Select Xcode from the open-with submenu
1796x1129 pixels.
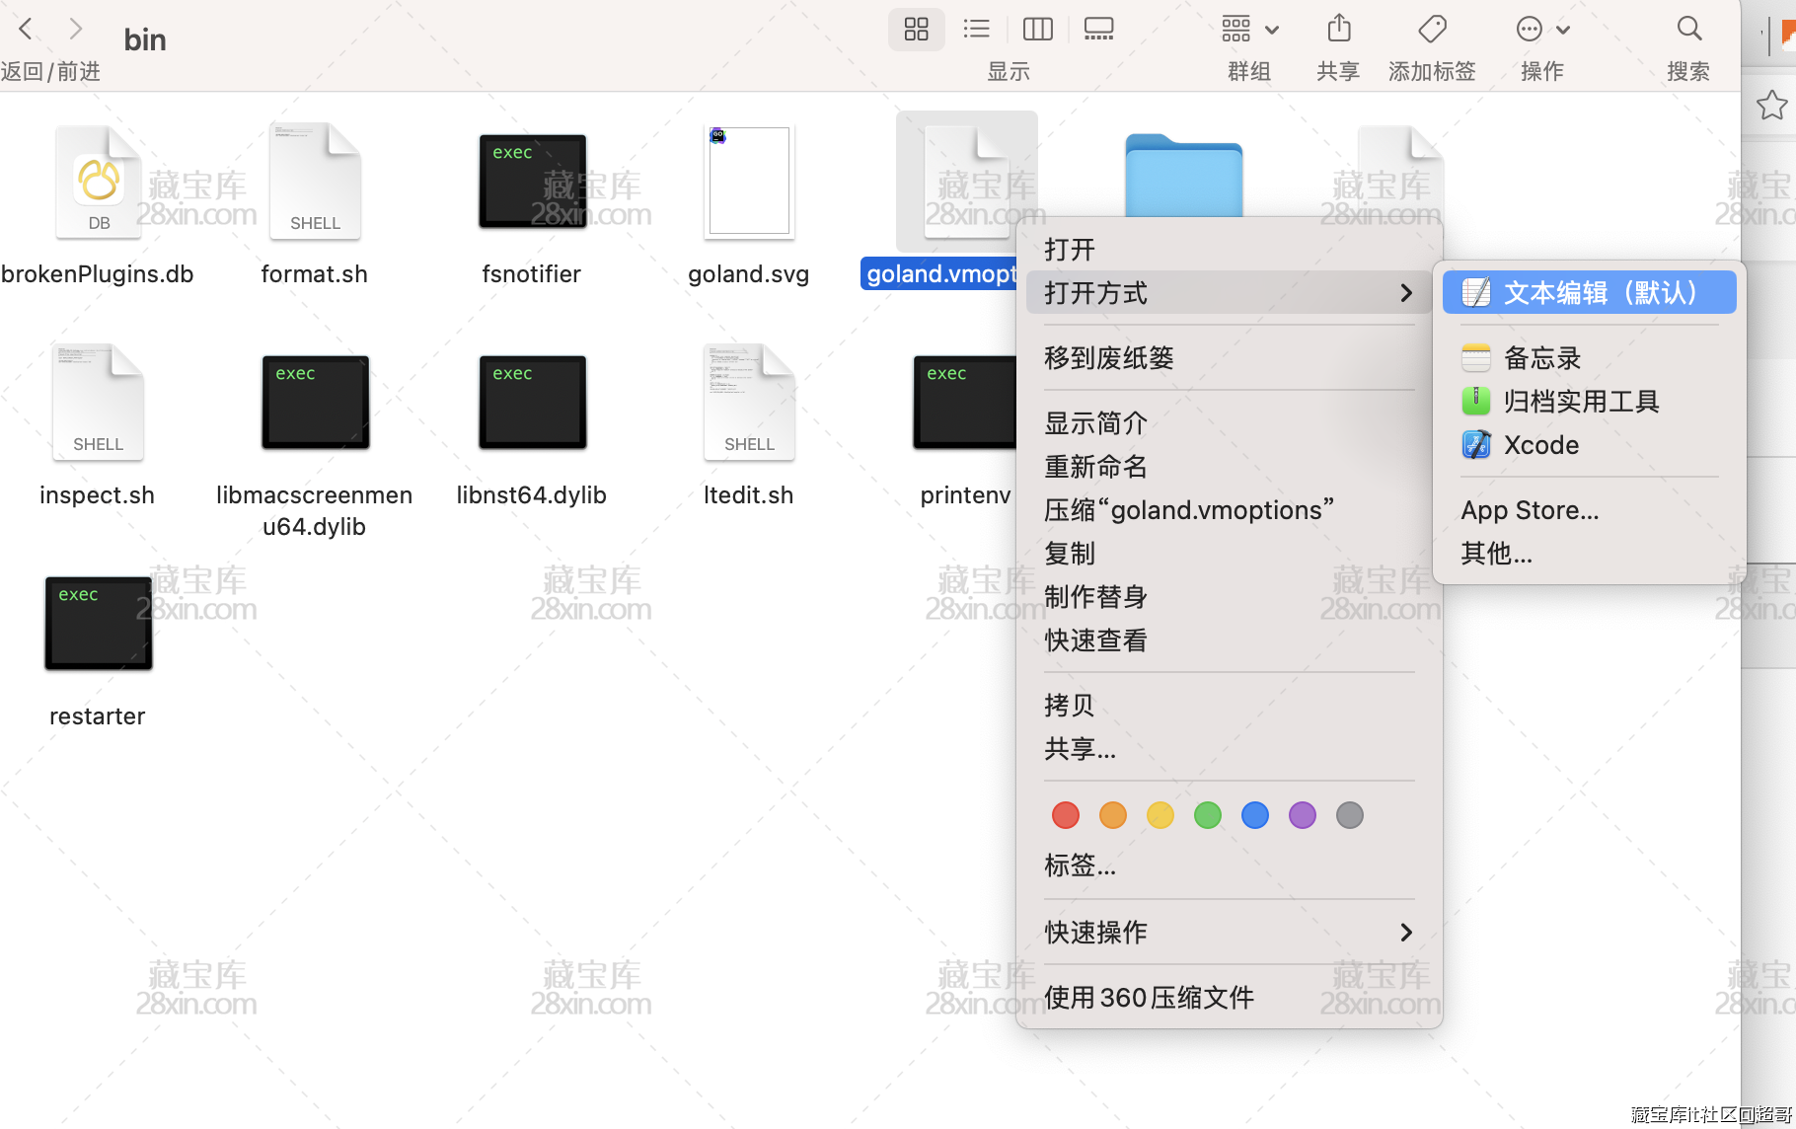point(1540,445)
